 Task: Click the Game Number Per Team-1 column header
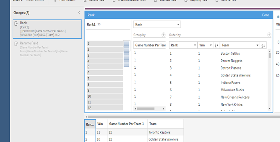point(128,124)
